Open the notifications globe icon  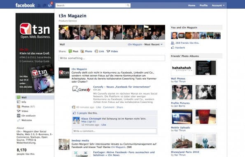50,5
